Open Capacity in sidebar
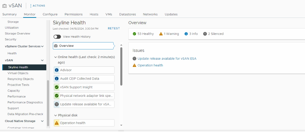 click(x=14, y=91)
